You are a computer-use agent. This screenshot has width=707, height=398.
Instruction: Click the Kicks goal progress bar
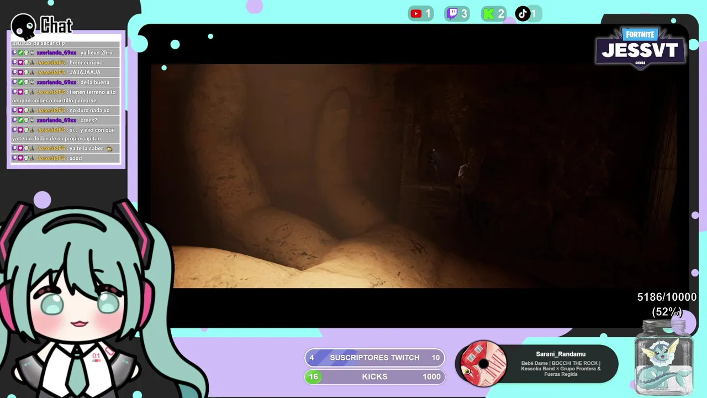click(x=374, y=377)
